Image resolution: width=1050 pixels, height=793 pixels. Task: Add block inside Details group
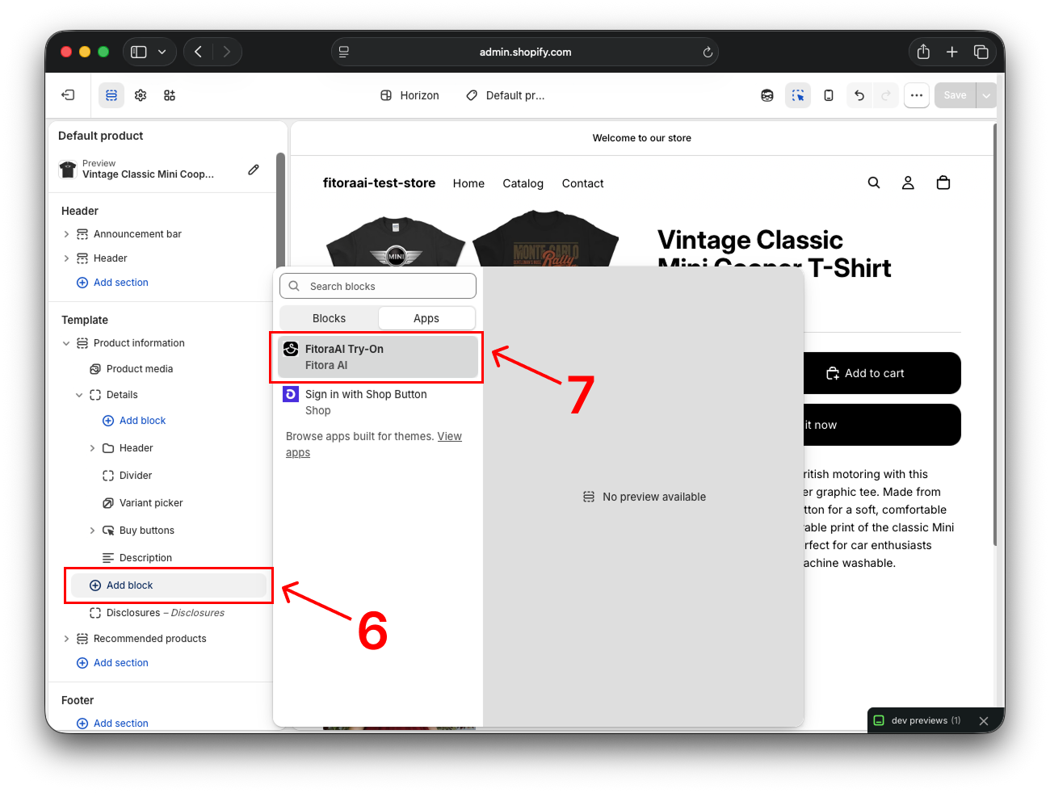coord(134,421)
